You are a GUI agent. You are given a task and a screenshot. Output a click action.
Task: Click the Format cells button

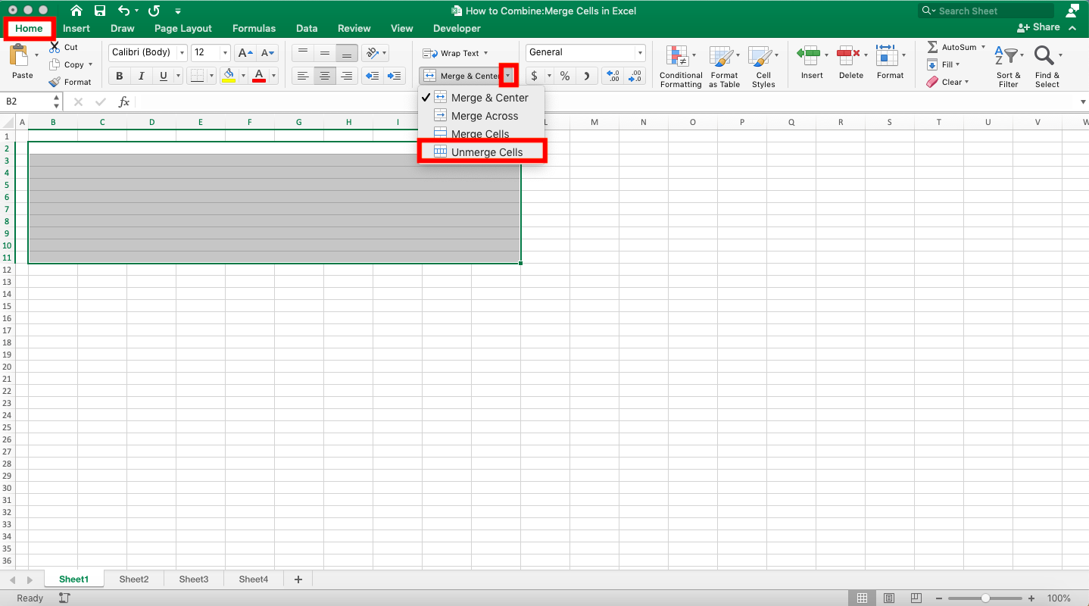pyautogui.click(x=890, y=61)
